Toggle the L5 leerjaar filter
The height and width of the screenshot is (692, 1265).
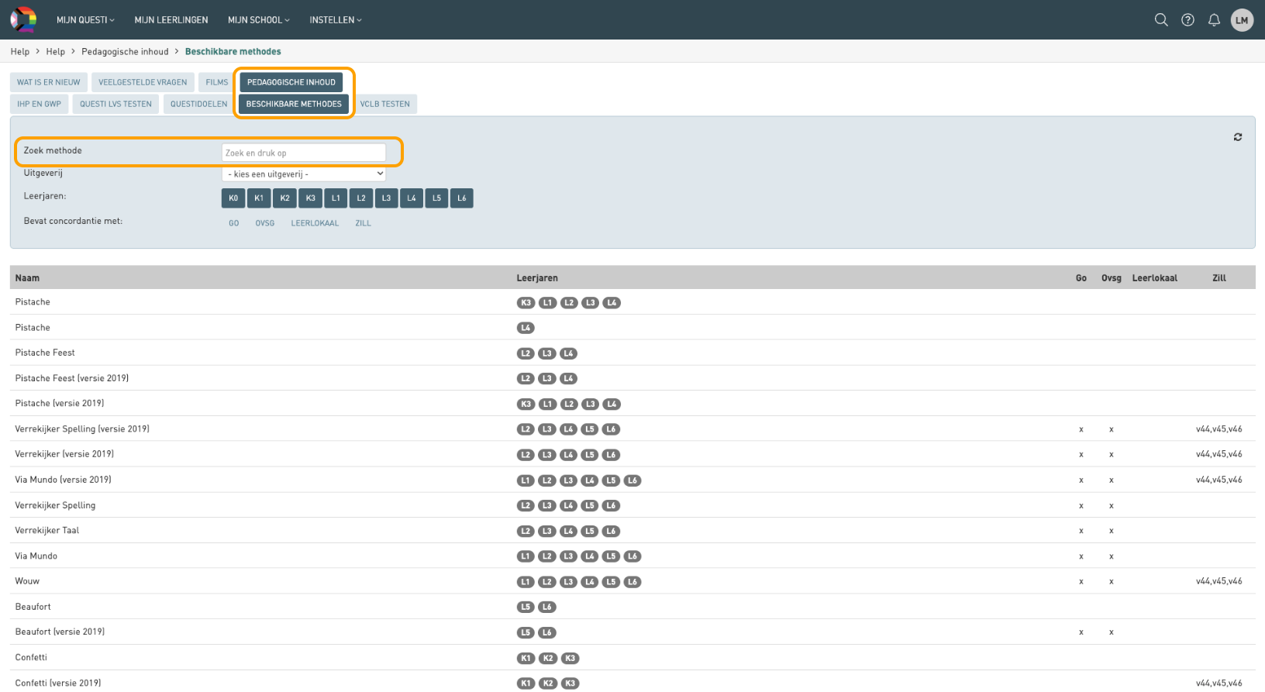(x=436, y=198)
